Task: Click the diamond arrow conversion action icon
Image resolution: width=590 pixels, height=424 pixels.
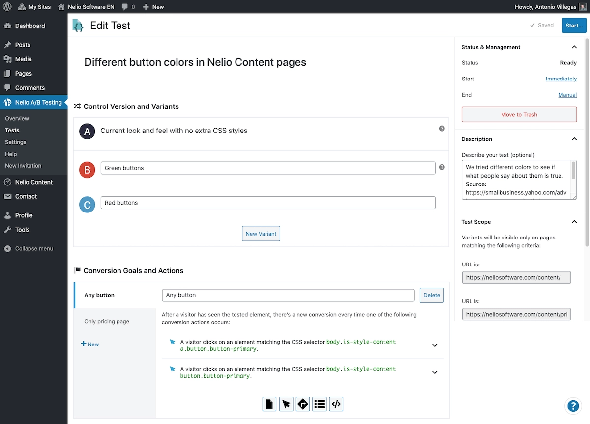Action: (303, 404)
